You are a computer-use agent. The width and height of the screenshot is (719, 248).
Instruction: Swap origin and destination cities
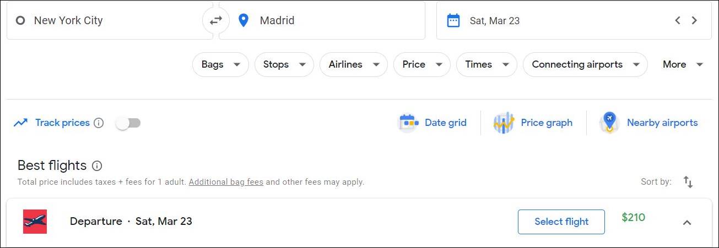(x=216, y=20)
